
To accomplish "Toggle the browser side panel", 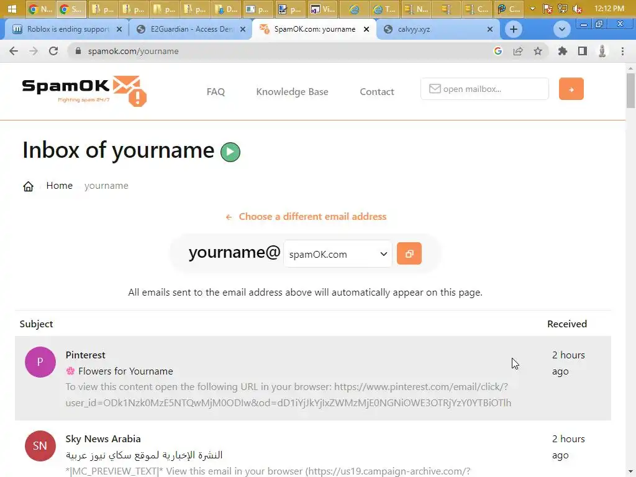I will tap(583, 51).
